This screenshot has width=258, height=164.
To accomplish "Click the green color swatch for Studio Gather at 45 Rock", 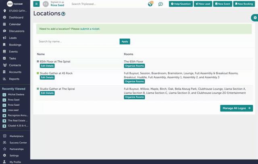I will [x=38, y=73].
